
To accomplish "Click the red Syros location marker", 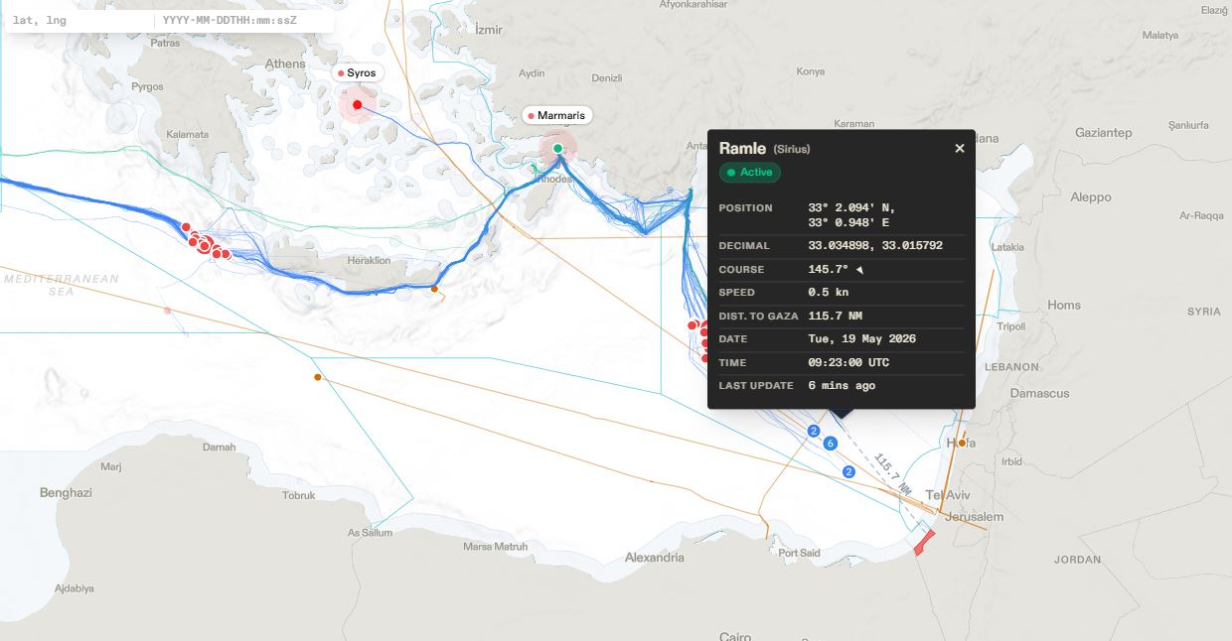I will 357,104.
